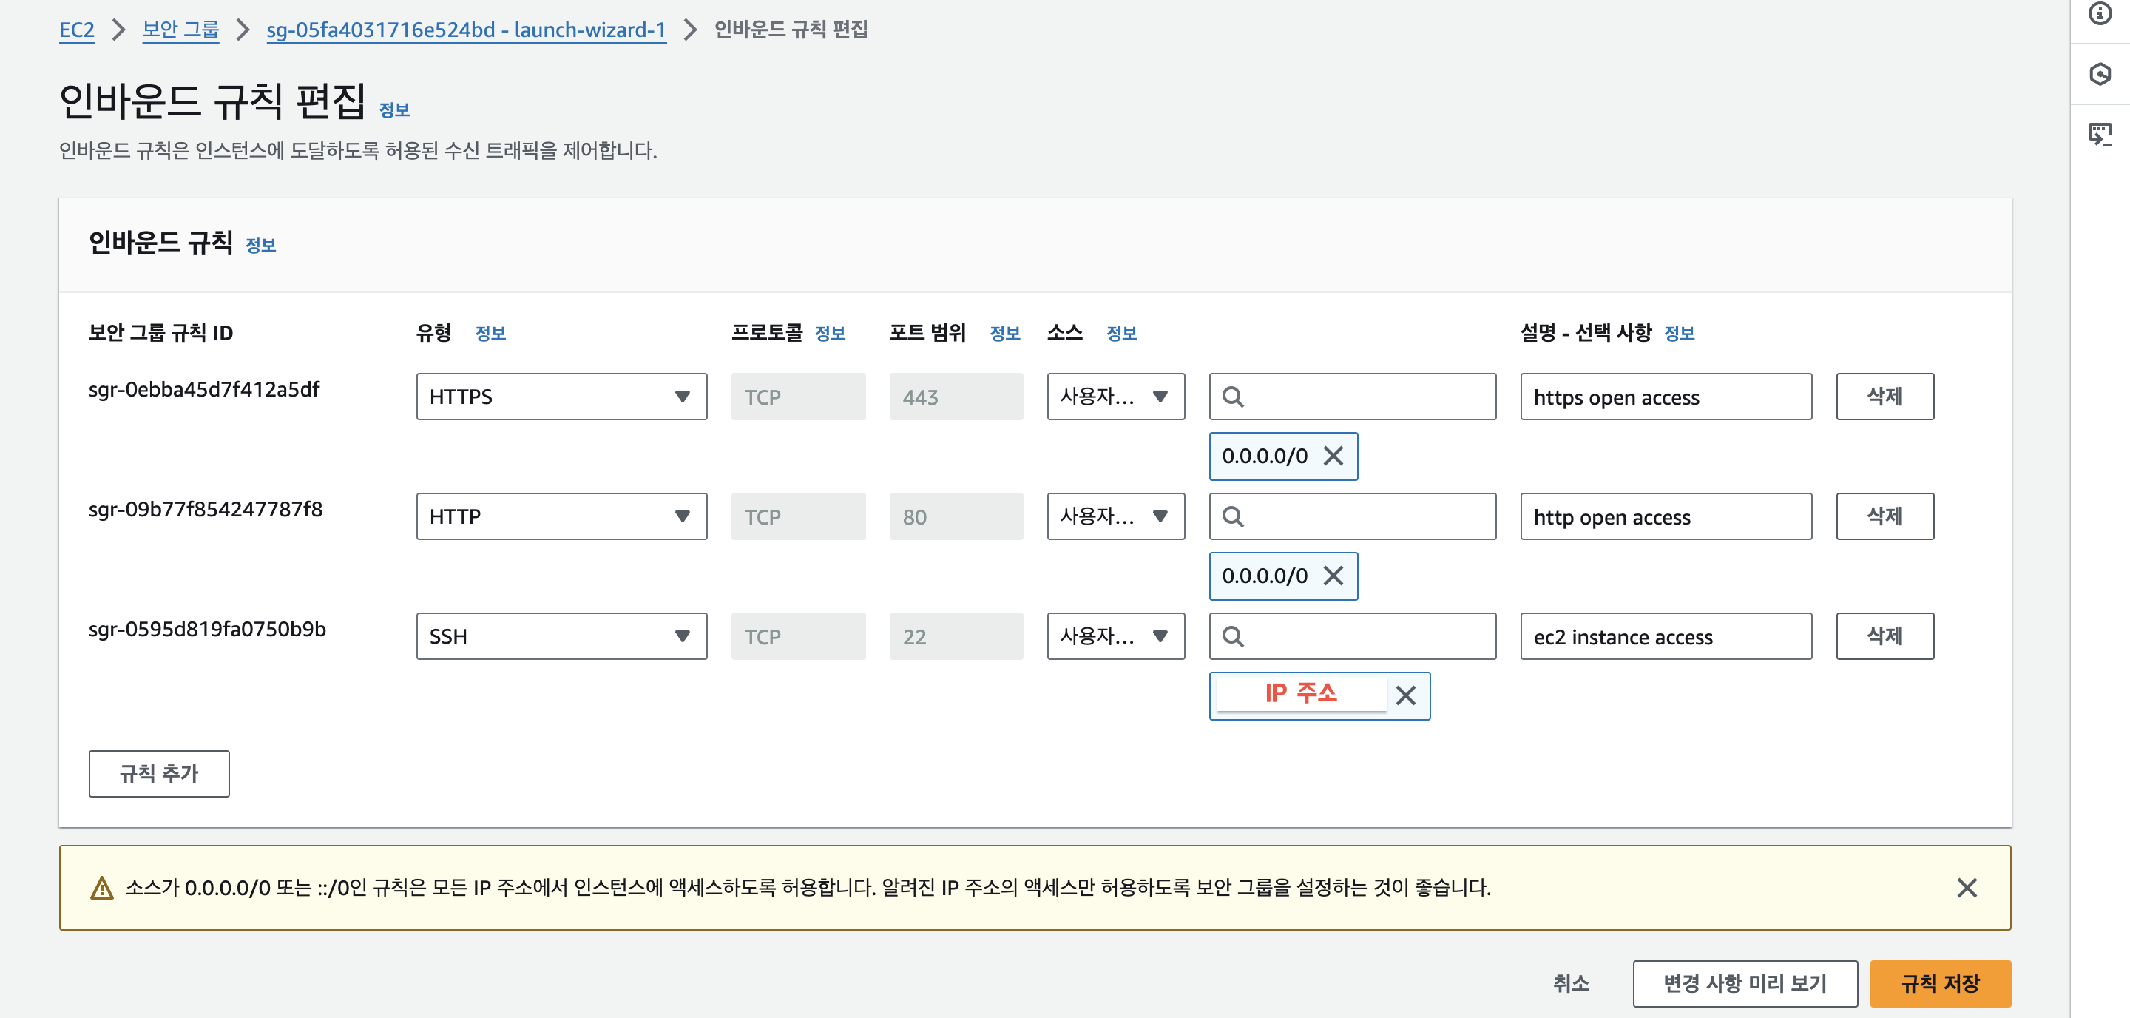Remove IP address chip from SSH rule
The image size is (2130, 1018).
[1406, 695]
